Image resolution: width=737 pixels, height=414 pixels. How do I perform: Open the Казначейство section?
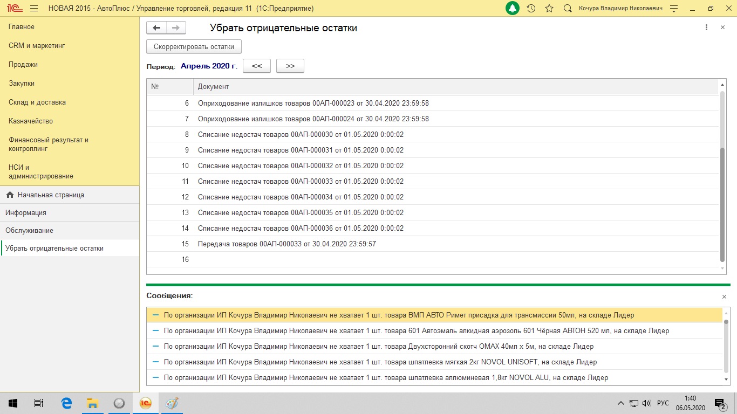pos(31,121)
